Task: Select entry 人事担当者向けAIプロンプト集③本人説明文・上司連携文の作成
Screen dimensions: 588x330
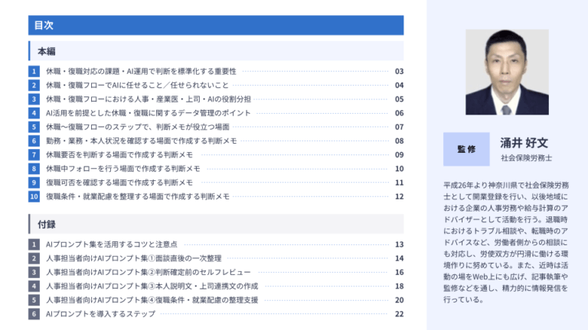Action: click(152, 286)
